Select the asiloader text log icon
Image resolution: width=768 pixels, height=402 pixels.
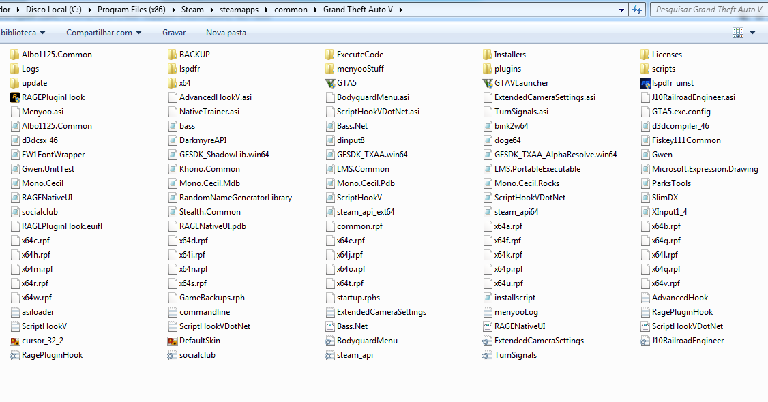15,312
